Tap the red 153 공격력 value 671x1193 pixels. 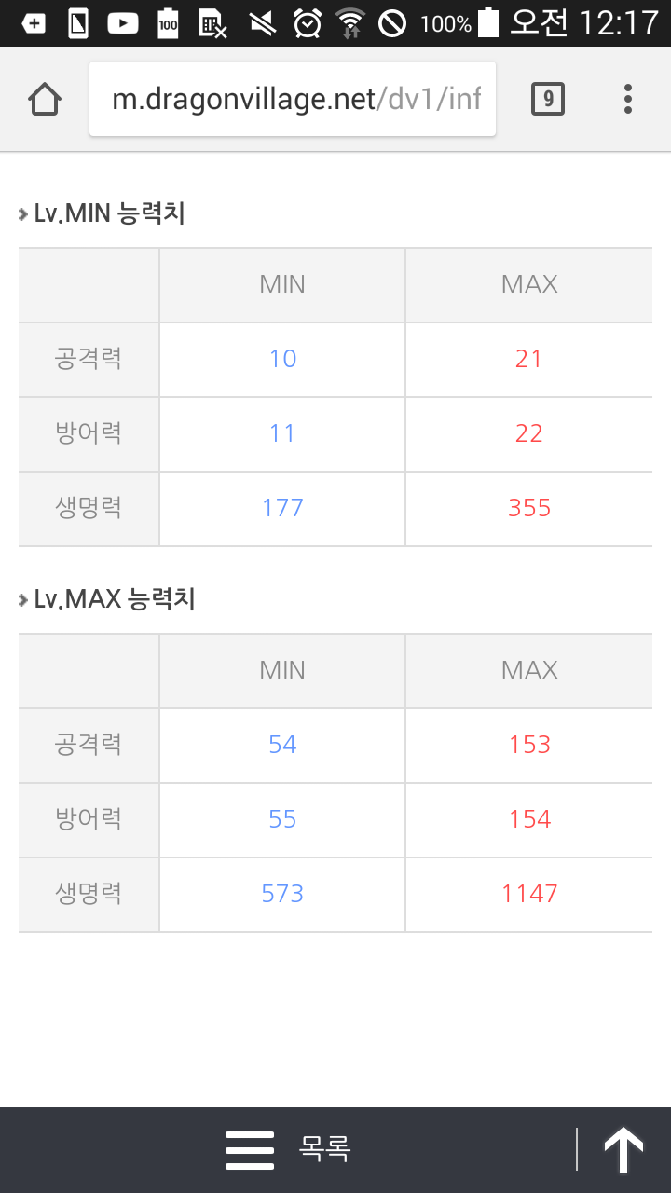(x=529, y=745)
